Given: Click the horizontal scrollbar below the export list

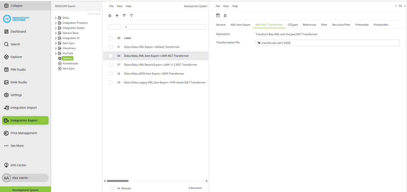Looking at the screenshot, I should tap(118, 181).
